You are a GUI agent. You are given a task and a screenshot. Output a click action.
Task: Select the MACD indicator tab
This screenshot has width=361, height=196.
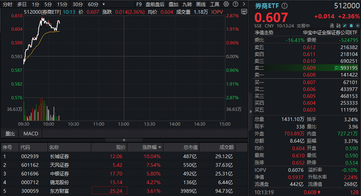(31, 134)
